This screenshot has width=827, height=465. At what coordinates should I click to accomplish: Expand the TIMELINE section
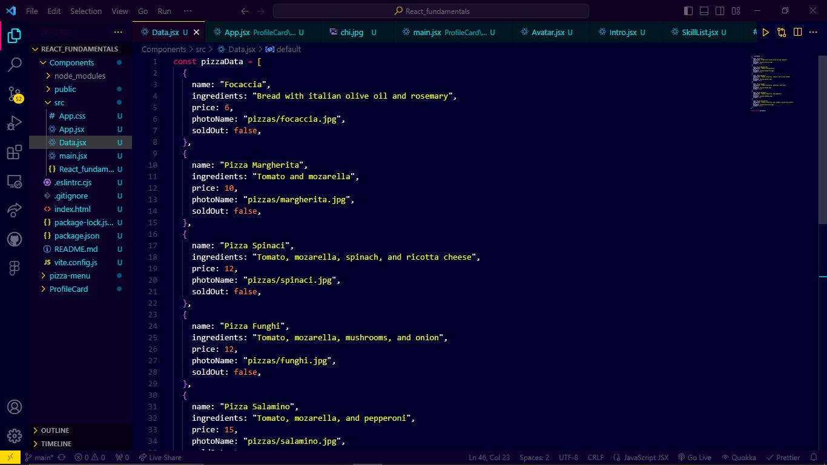[81, 444]
